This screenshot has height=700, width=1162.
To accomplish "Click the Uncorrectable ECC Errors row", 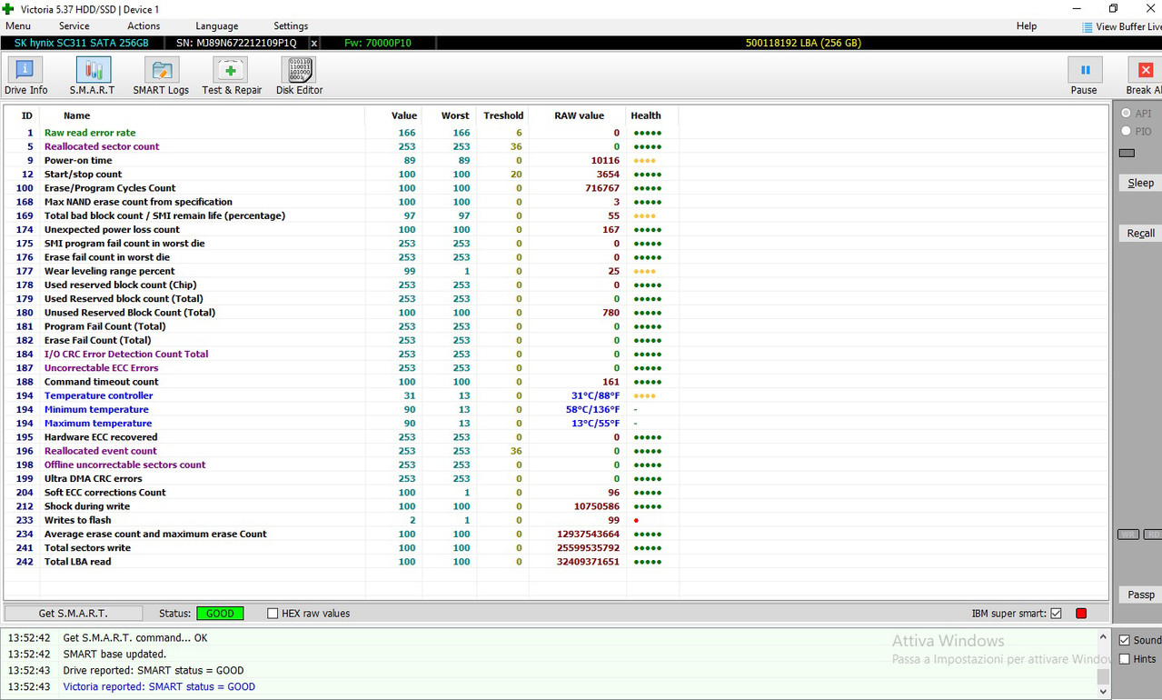I will tap(341, 368).
